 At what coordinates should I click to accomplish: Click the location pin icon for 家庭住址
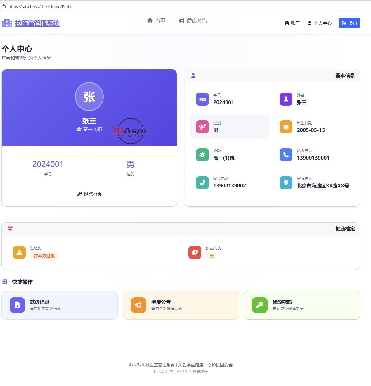[286, 182]
